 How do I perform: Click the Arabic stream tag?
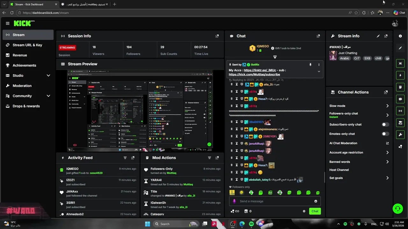click(x=345, y=59)
